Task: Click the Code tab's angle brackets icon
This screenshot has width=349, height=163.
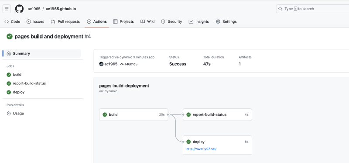Action: (x=7, y=21)
